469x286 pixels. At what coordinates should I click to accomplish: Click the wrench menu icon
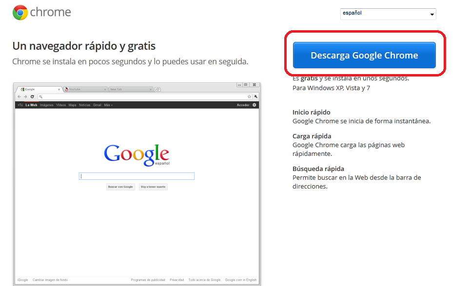[255, 97]
